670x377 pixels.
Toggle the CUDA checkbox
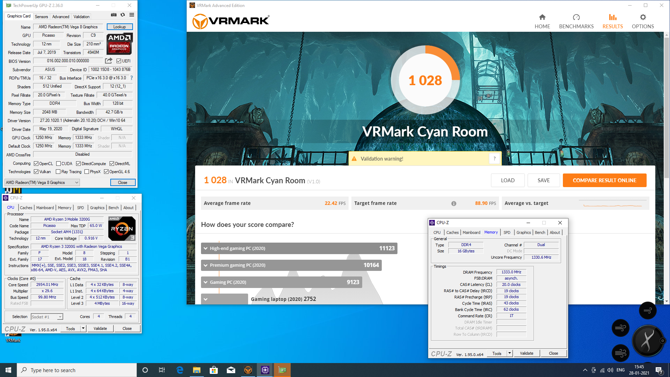(58, 164)
